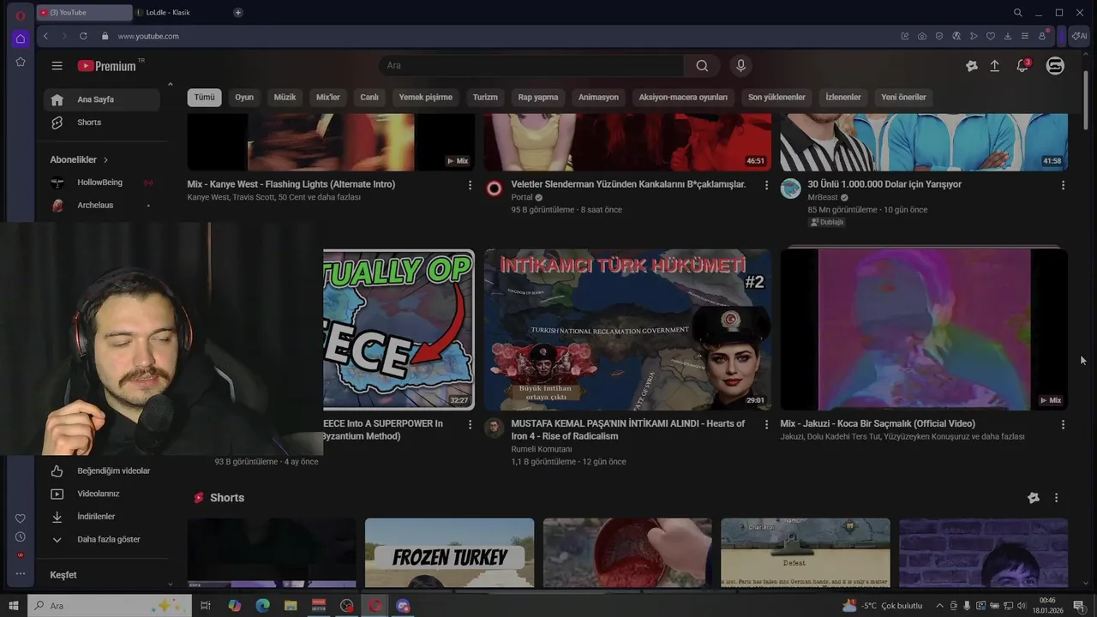
Task: Open the YouTube notifications bell
Action: coord(1022,66)
